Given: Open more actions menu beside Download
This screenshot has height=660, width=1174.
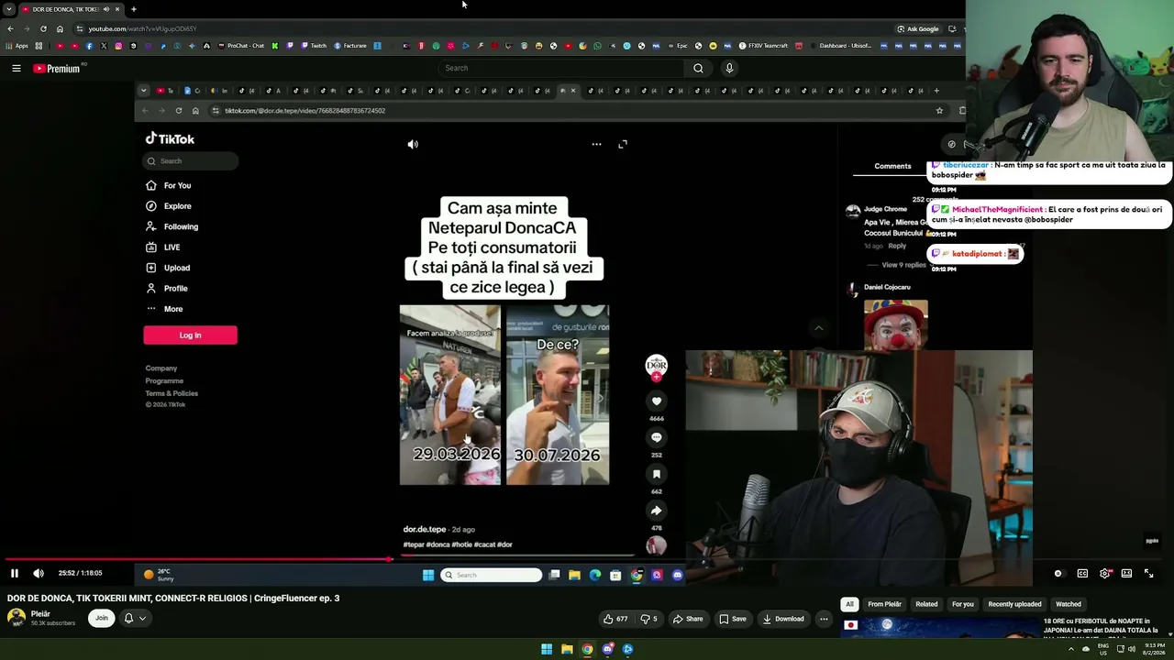Looking at the screenshot, I should click(x=824, y=619).
